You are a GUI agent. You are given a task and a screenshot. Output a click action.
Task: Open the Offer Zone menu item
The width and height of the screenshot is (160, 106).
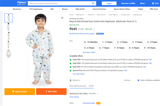coord(154,9)
